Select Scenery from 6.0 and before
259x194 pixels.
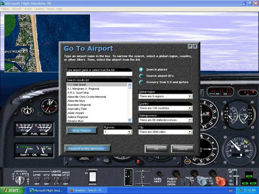coord(141,82)
